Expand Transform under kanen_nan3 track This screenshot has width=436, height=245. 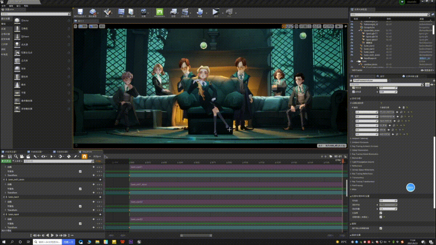click(x=5, y=210)
